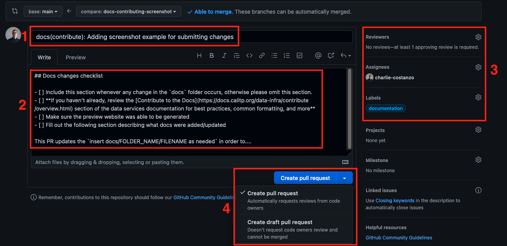Select the checked Create pull request option
The width and height of the screenshot is (507, 246).
point(294,200)
